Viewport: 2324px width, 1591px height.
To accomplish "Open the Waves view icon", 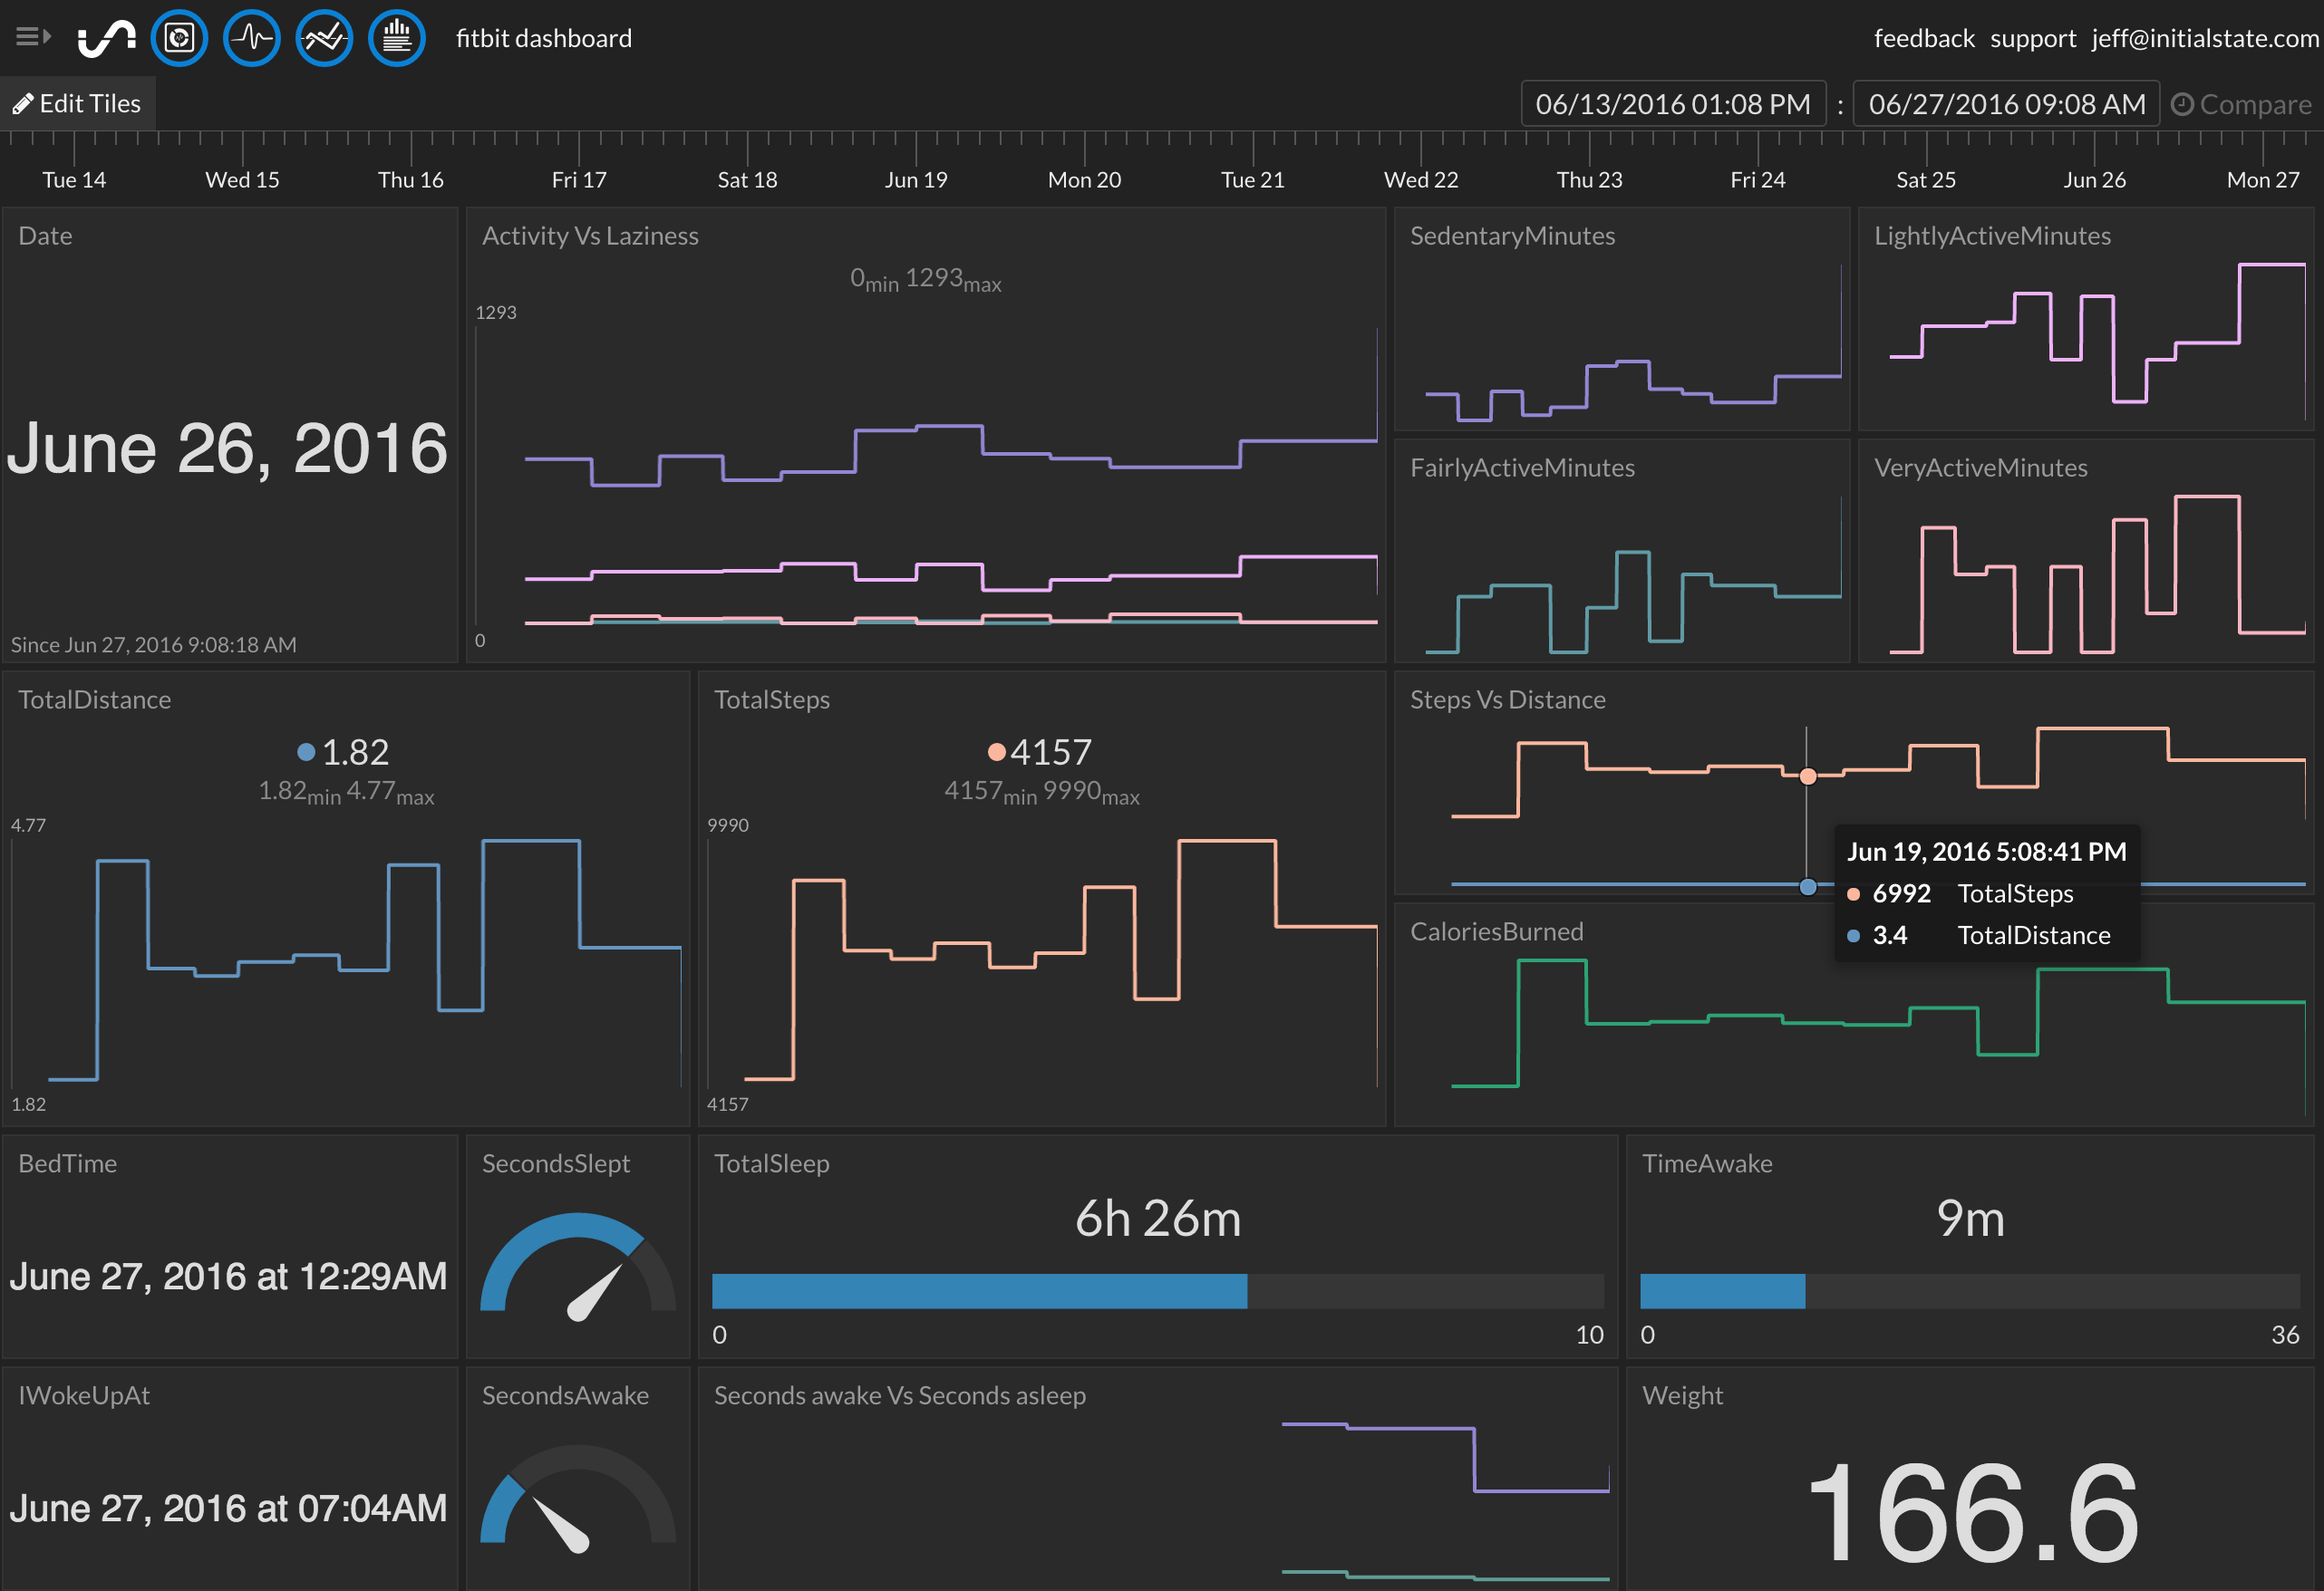I will (251, 39).
